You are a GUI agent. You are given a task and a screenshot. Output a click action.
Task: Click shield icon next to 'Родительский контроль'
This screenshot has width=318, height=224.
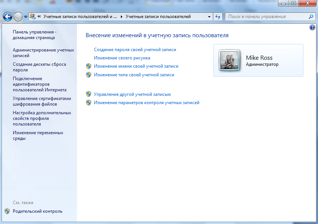7,211
